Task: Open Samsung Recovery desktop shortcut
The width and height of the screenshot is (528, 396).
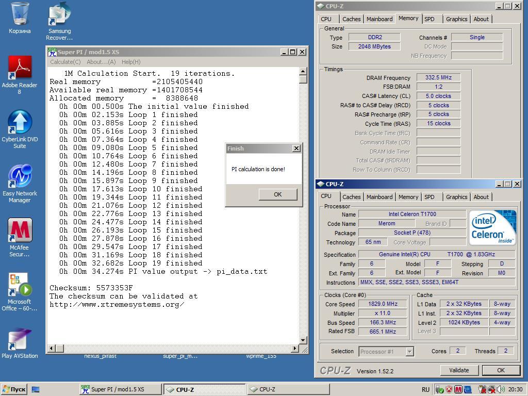Action: 59,21
